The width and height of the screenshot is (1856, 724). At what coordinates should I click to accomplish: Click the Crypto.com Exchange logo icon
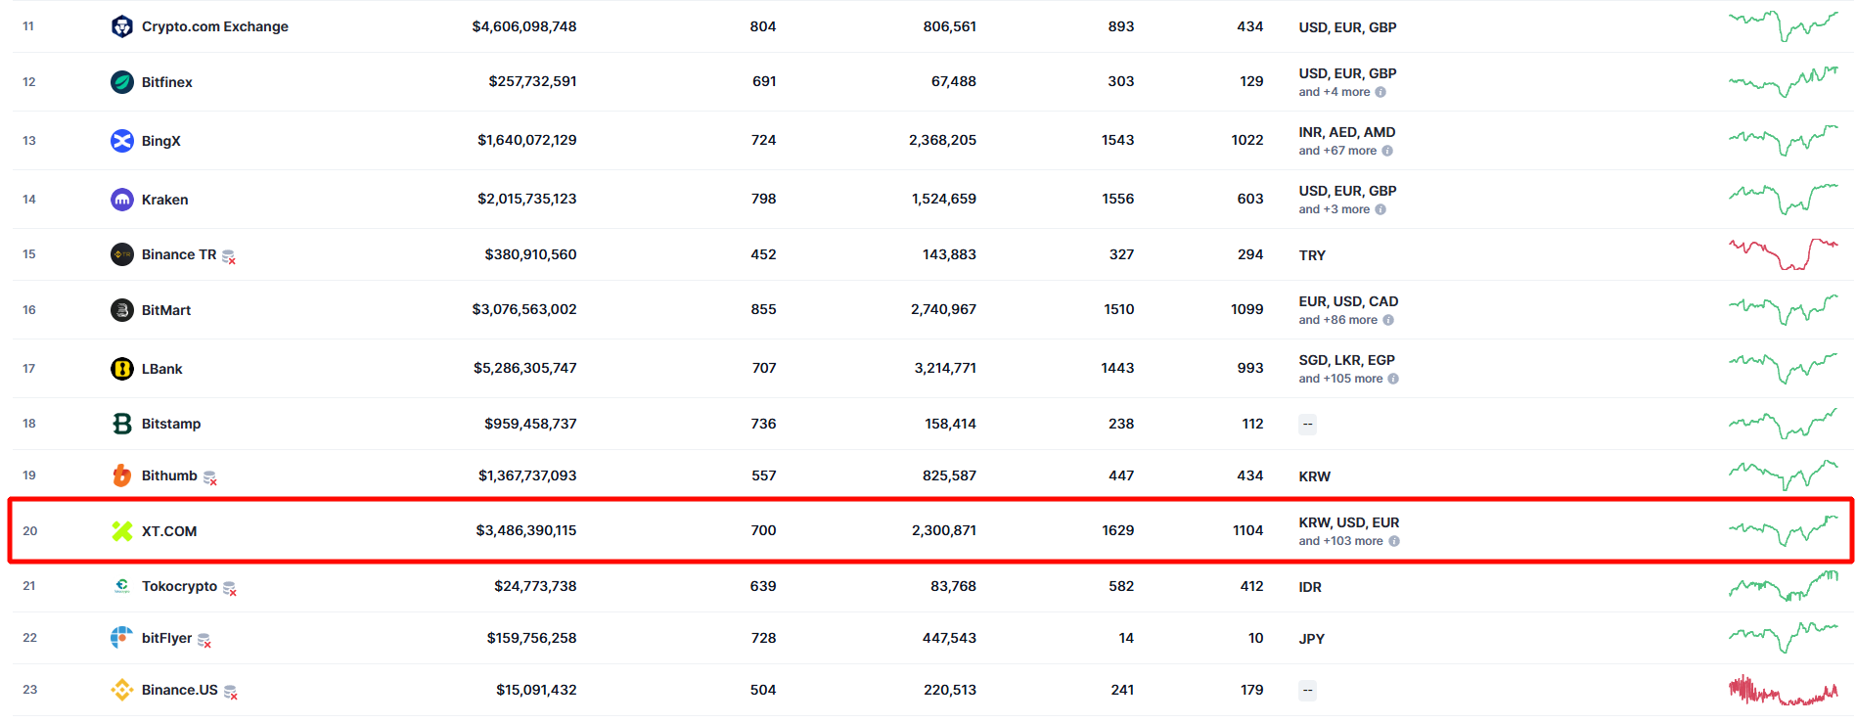(121, 26)
